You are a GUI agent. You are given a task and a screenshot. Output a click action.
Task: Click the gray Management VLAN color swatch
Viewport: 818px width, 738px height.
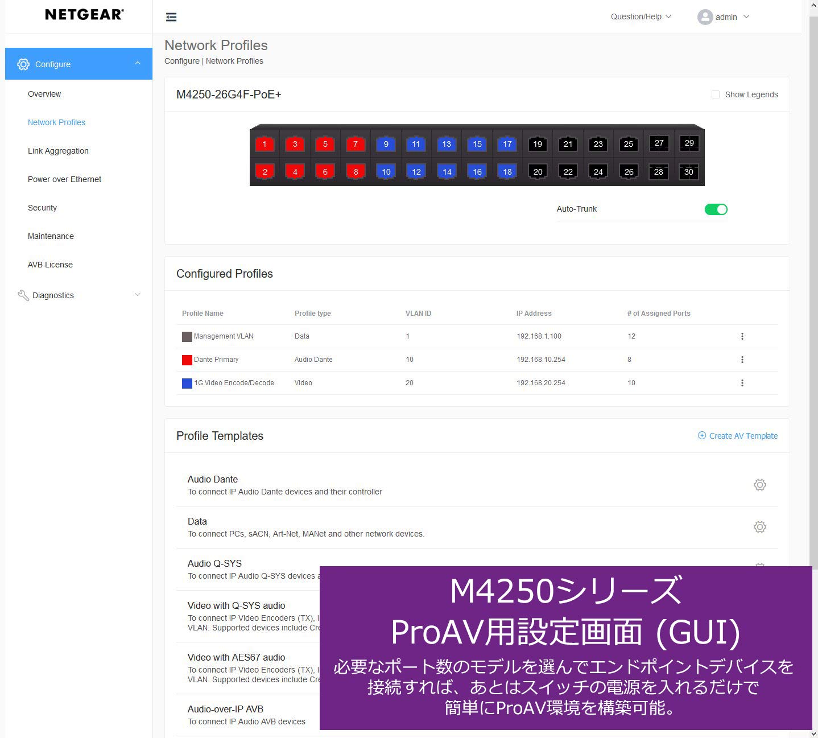click(187, 337)
